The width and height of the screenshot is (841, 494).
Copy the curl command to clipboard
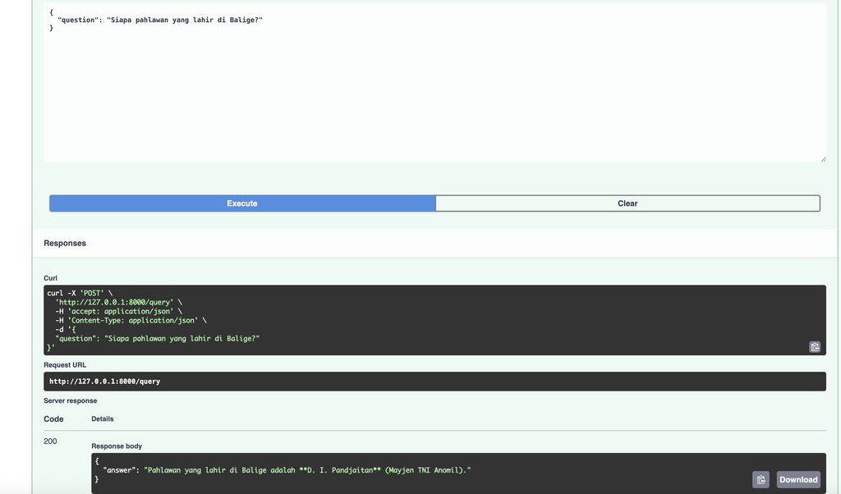[x=814, y=346]
